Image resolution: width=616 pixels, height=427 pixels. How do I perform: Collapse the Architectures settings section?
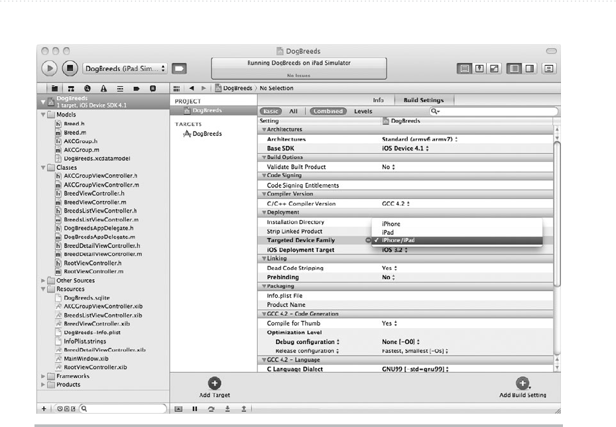(x=264, y=130)
